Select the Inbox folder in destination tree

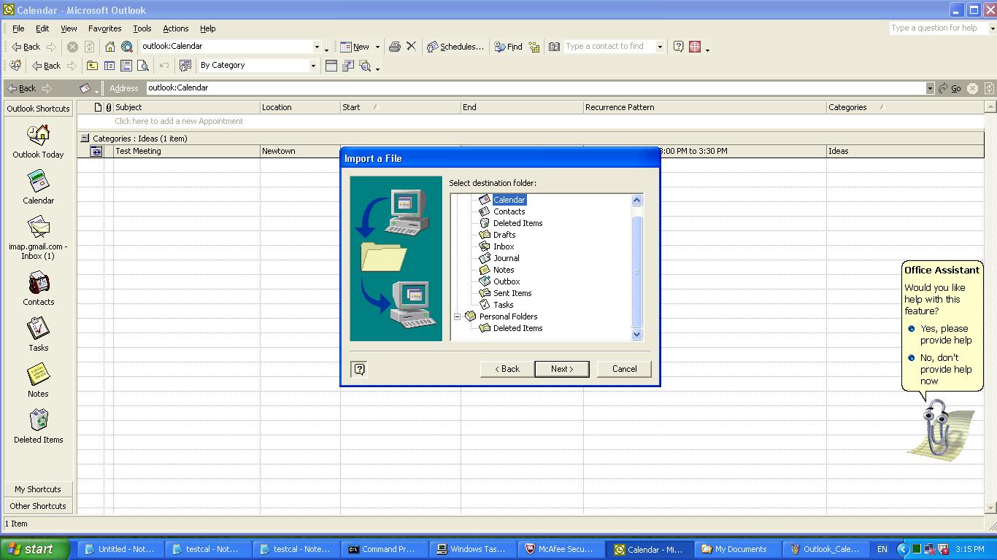point(504,246)
